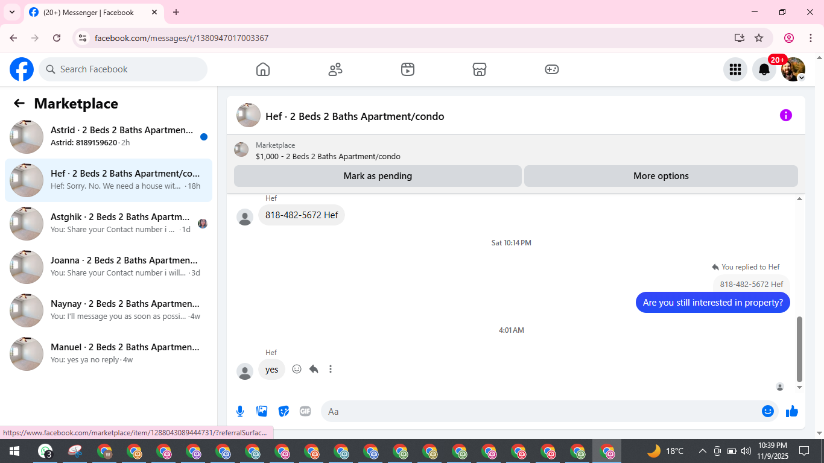Viewport: 824px width, 463px height.
Task: Click the replied-to quote "818-482-5672 Hef"
Action: [x=752, y=284]
